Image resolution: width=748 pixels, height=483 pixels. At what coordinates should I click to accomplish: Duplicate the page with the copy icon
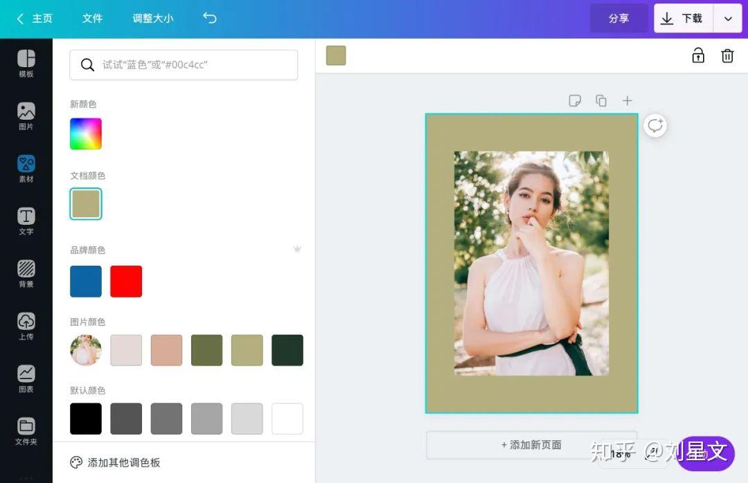tap(601, 100)
